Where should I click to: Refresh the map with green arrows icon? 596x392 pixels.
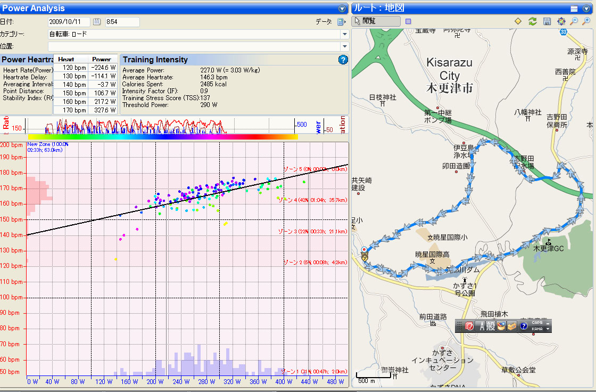coord(532,21)
